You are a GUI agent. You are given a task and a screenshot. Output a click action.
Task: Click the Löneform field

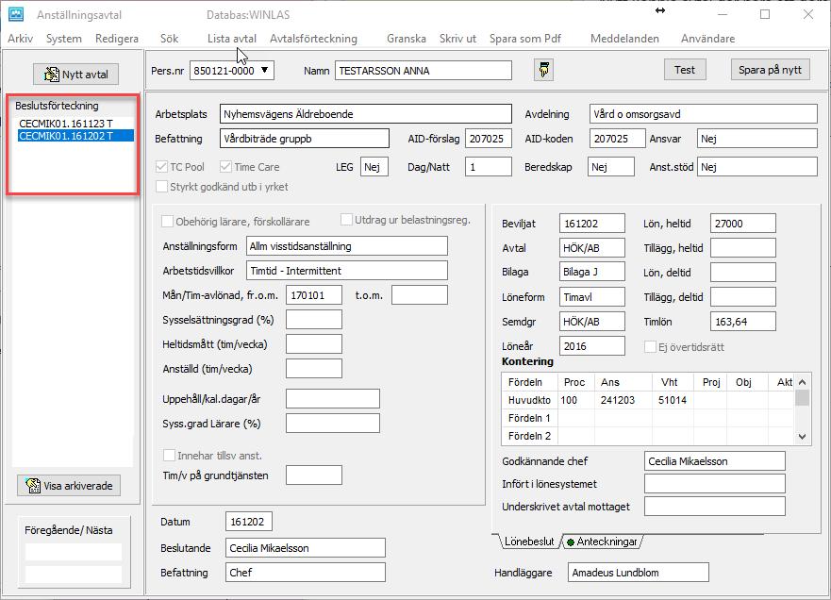click(592, 297)
